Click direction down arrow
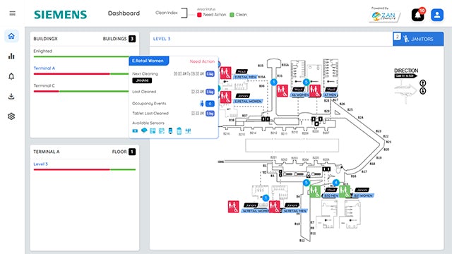 pyautogui.click(x=422, y=91)
